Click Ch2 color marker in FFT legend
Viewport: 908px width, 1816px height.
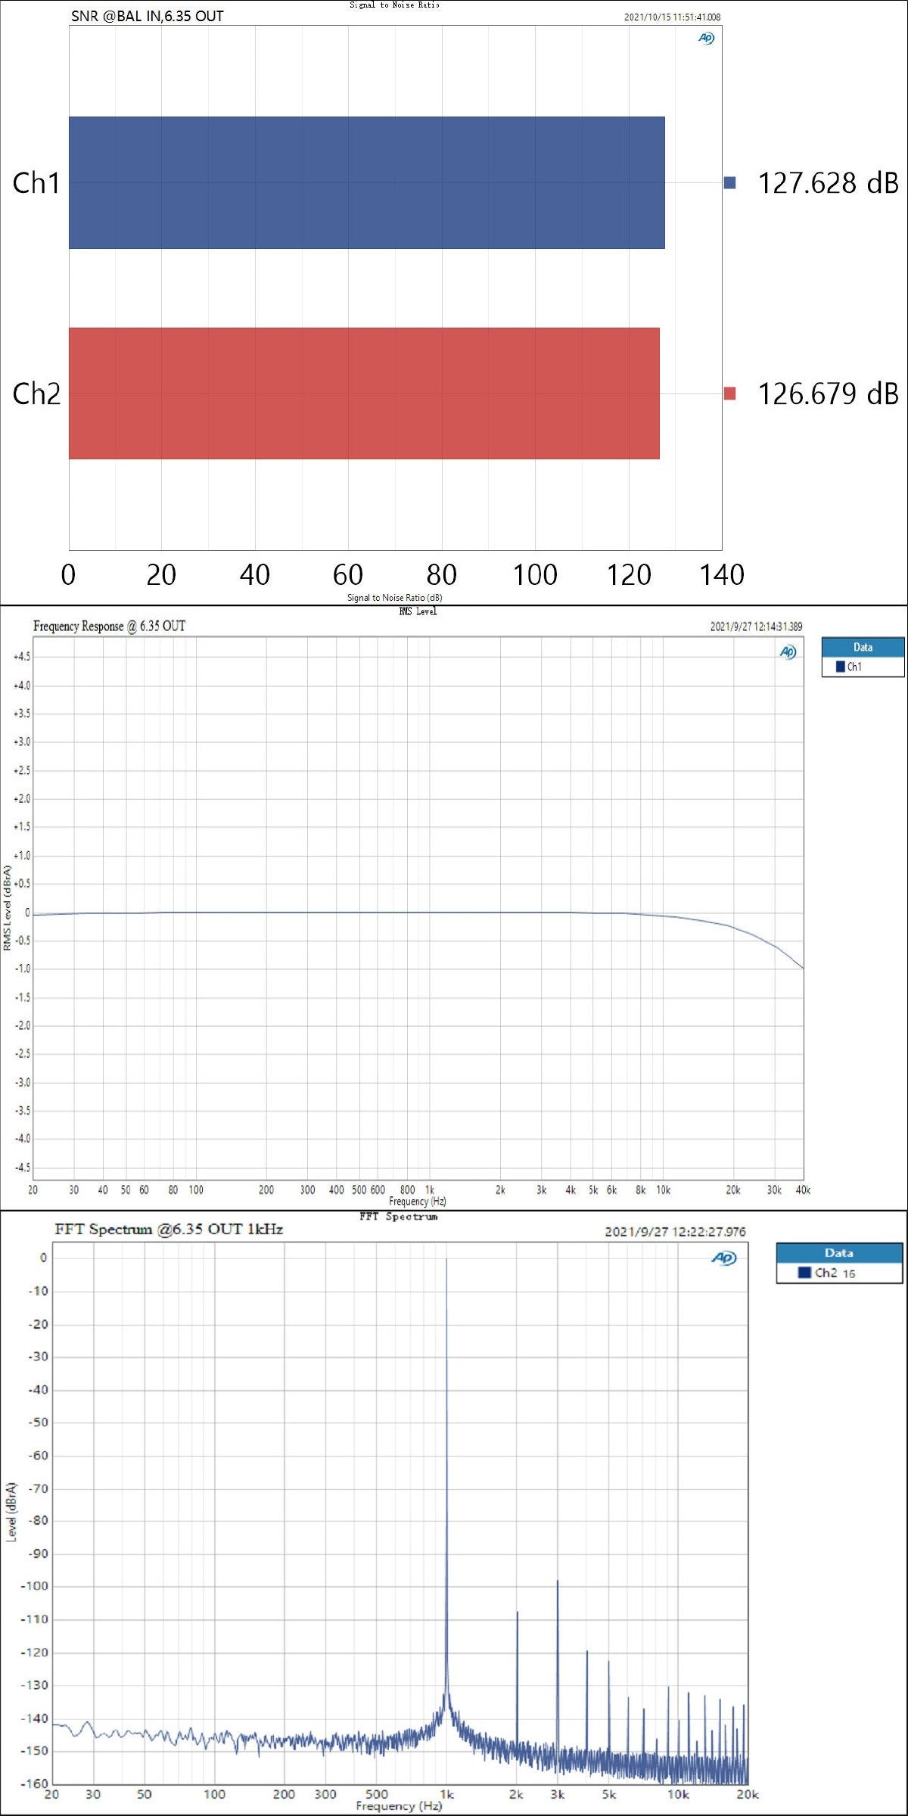804,1273
